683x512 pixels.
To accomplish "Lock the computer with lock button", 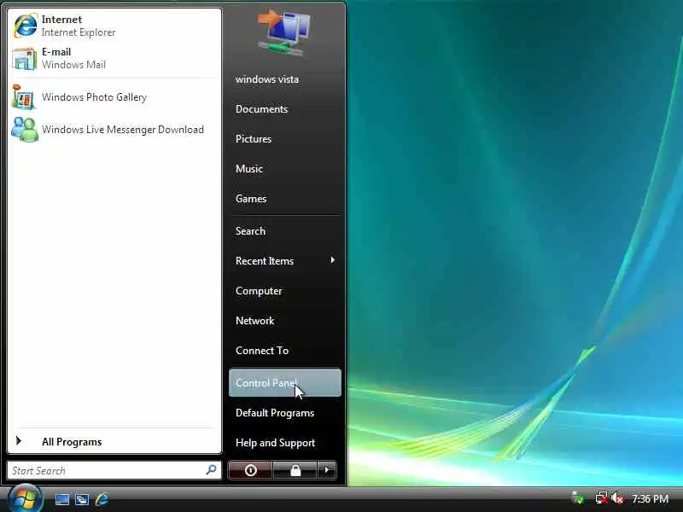I will (295, 470).
